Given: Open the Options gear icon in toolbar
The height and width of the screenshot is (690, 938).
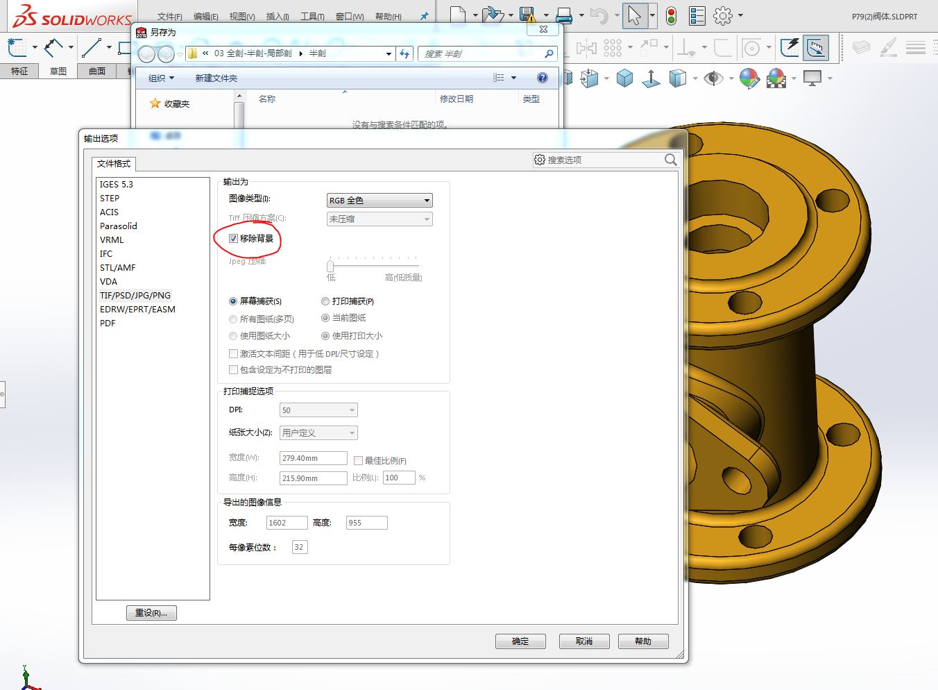Looking at the screenshot, I should click(723, 16).
